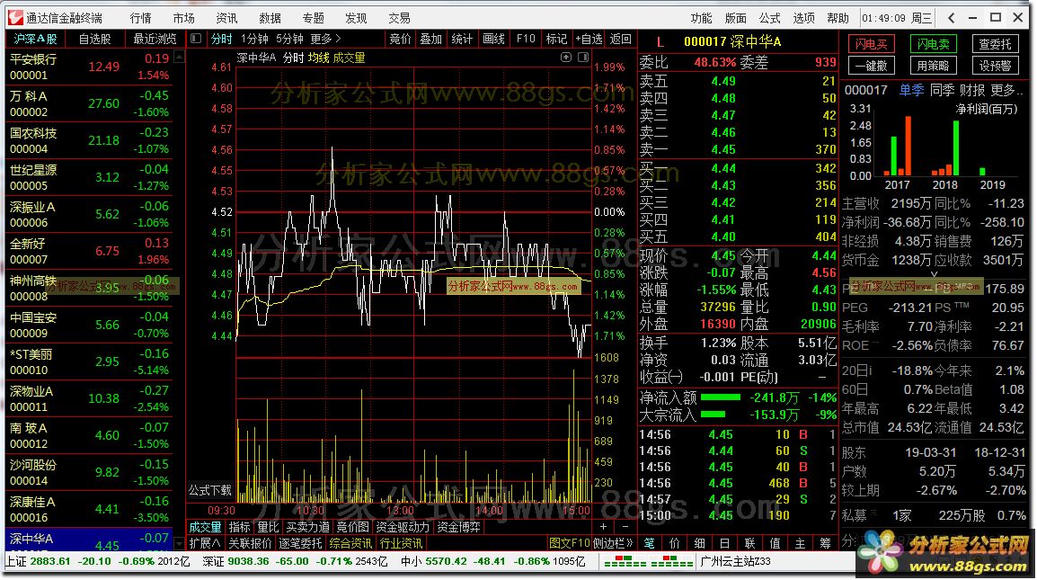The height and width of the screenshot is (580, 1037).
Task: Click the 标记 toolbar button
Action: [x=556, y=39]
